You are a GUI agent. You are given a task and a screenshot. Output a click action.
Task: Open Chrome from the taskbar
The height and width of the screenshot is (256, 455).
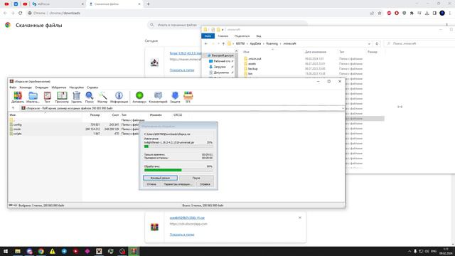[41, 251]
